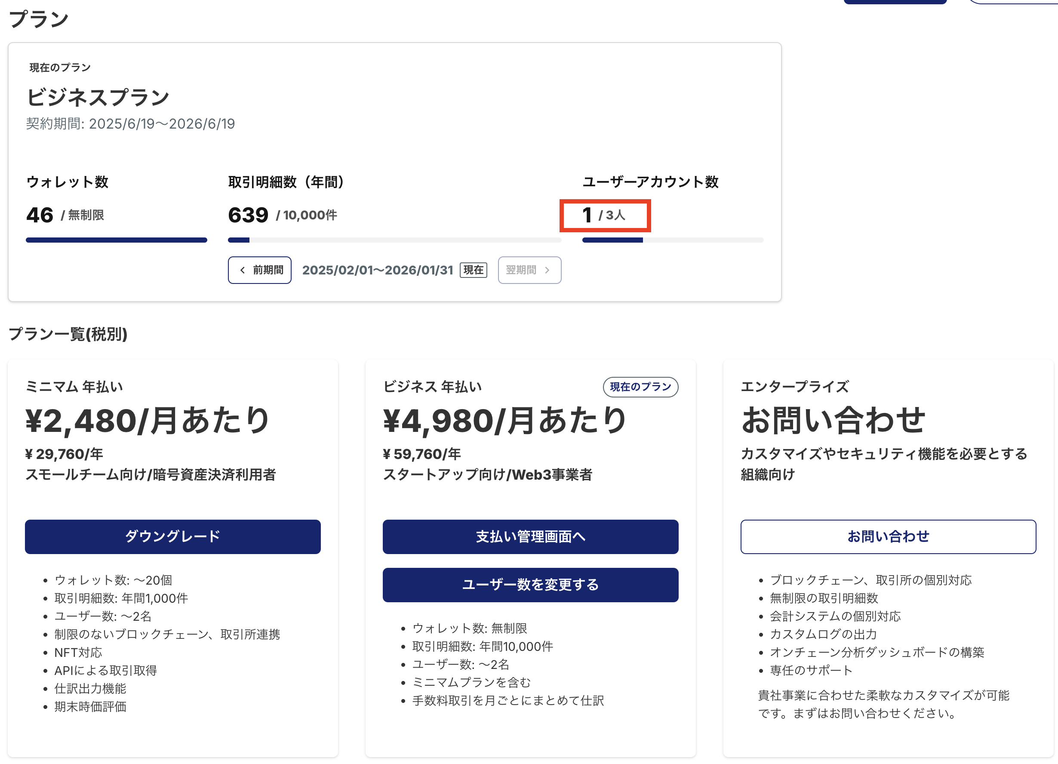Click the period range 2025/02/01〜2026/01/31 text
1058x764 pixels.
point(377,270)
